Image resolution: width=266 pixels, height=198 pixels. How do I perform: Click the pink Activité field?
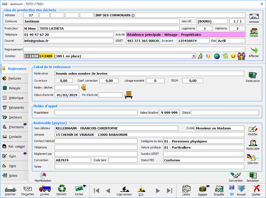pos(185,35)
